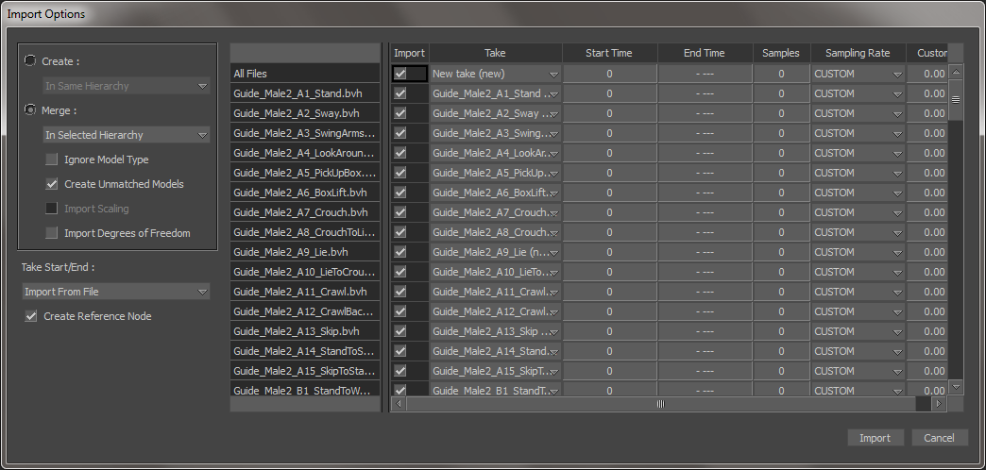Open Sampling Rate dropdown for Guide_Male2_A11_Crawl row
Image resolution: width=986 pixels, height=470 pixels.
[858, 292]
